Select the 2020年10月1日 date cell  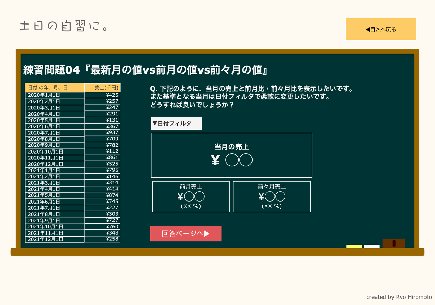pos(55,151)
